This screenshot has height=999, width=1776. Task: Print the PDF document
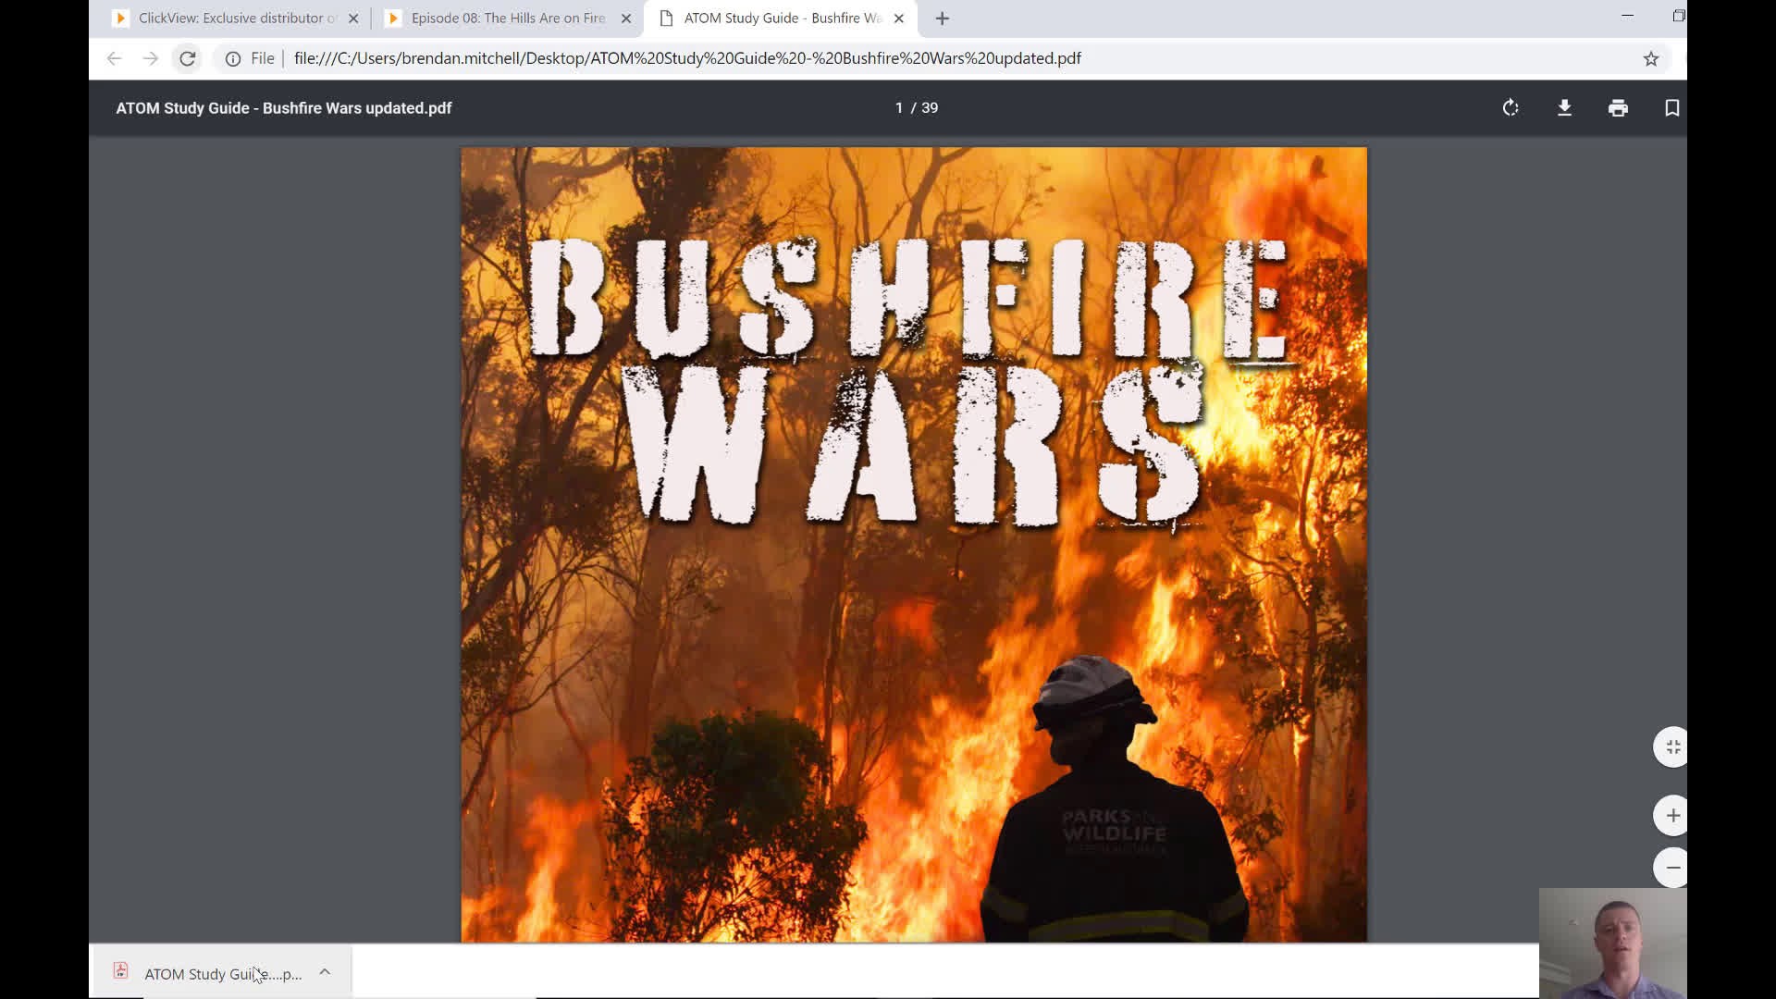[x=1618, y=108]
